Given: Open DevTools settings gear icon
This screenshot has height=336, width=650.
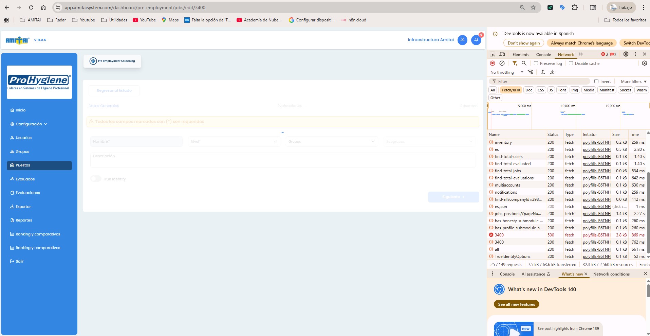Looking at the screenshot, I should tap(626, 54).
